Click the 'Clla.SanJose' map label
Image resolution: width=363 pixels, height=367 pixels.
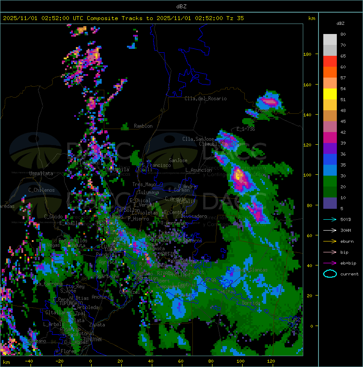point(198,139)
